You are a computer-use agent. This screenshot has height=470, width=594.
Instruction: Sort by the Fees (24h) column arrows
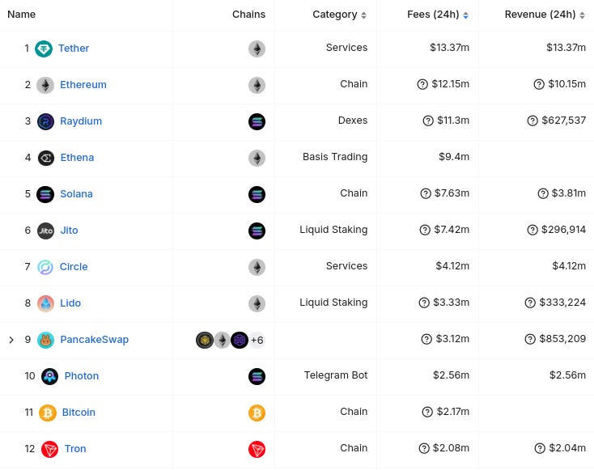(465, 15)
